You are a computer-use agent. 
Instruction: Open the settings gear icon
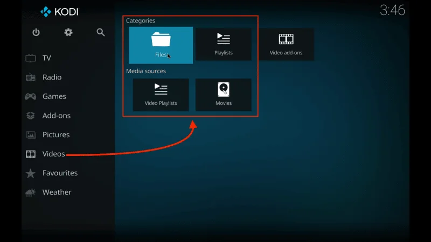click(x=68, y=32)
